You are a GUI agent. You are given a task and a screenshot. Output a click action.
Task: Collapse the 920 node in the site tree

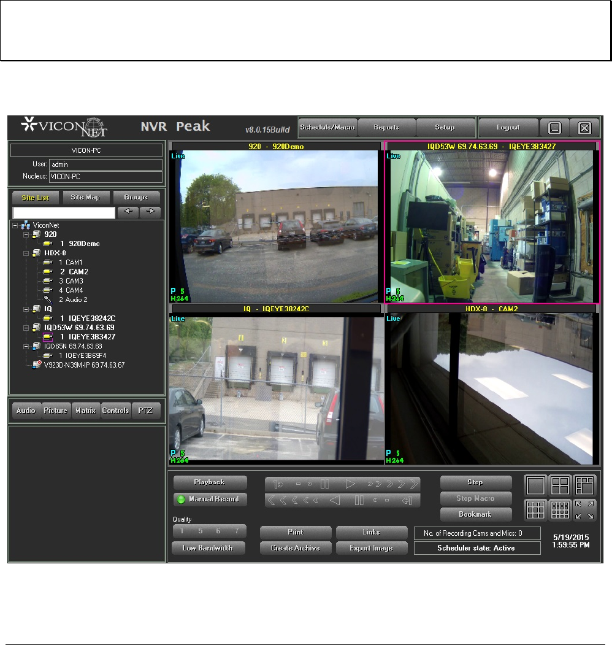click(26, 234)
